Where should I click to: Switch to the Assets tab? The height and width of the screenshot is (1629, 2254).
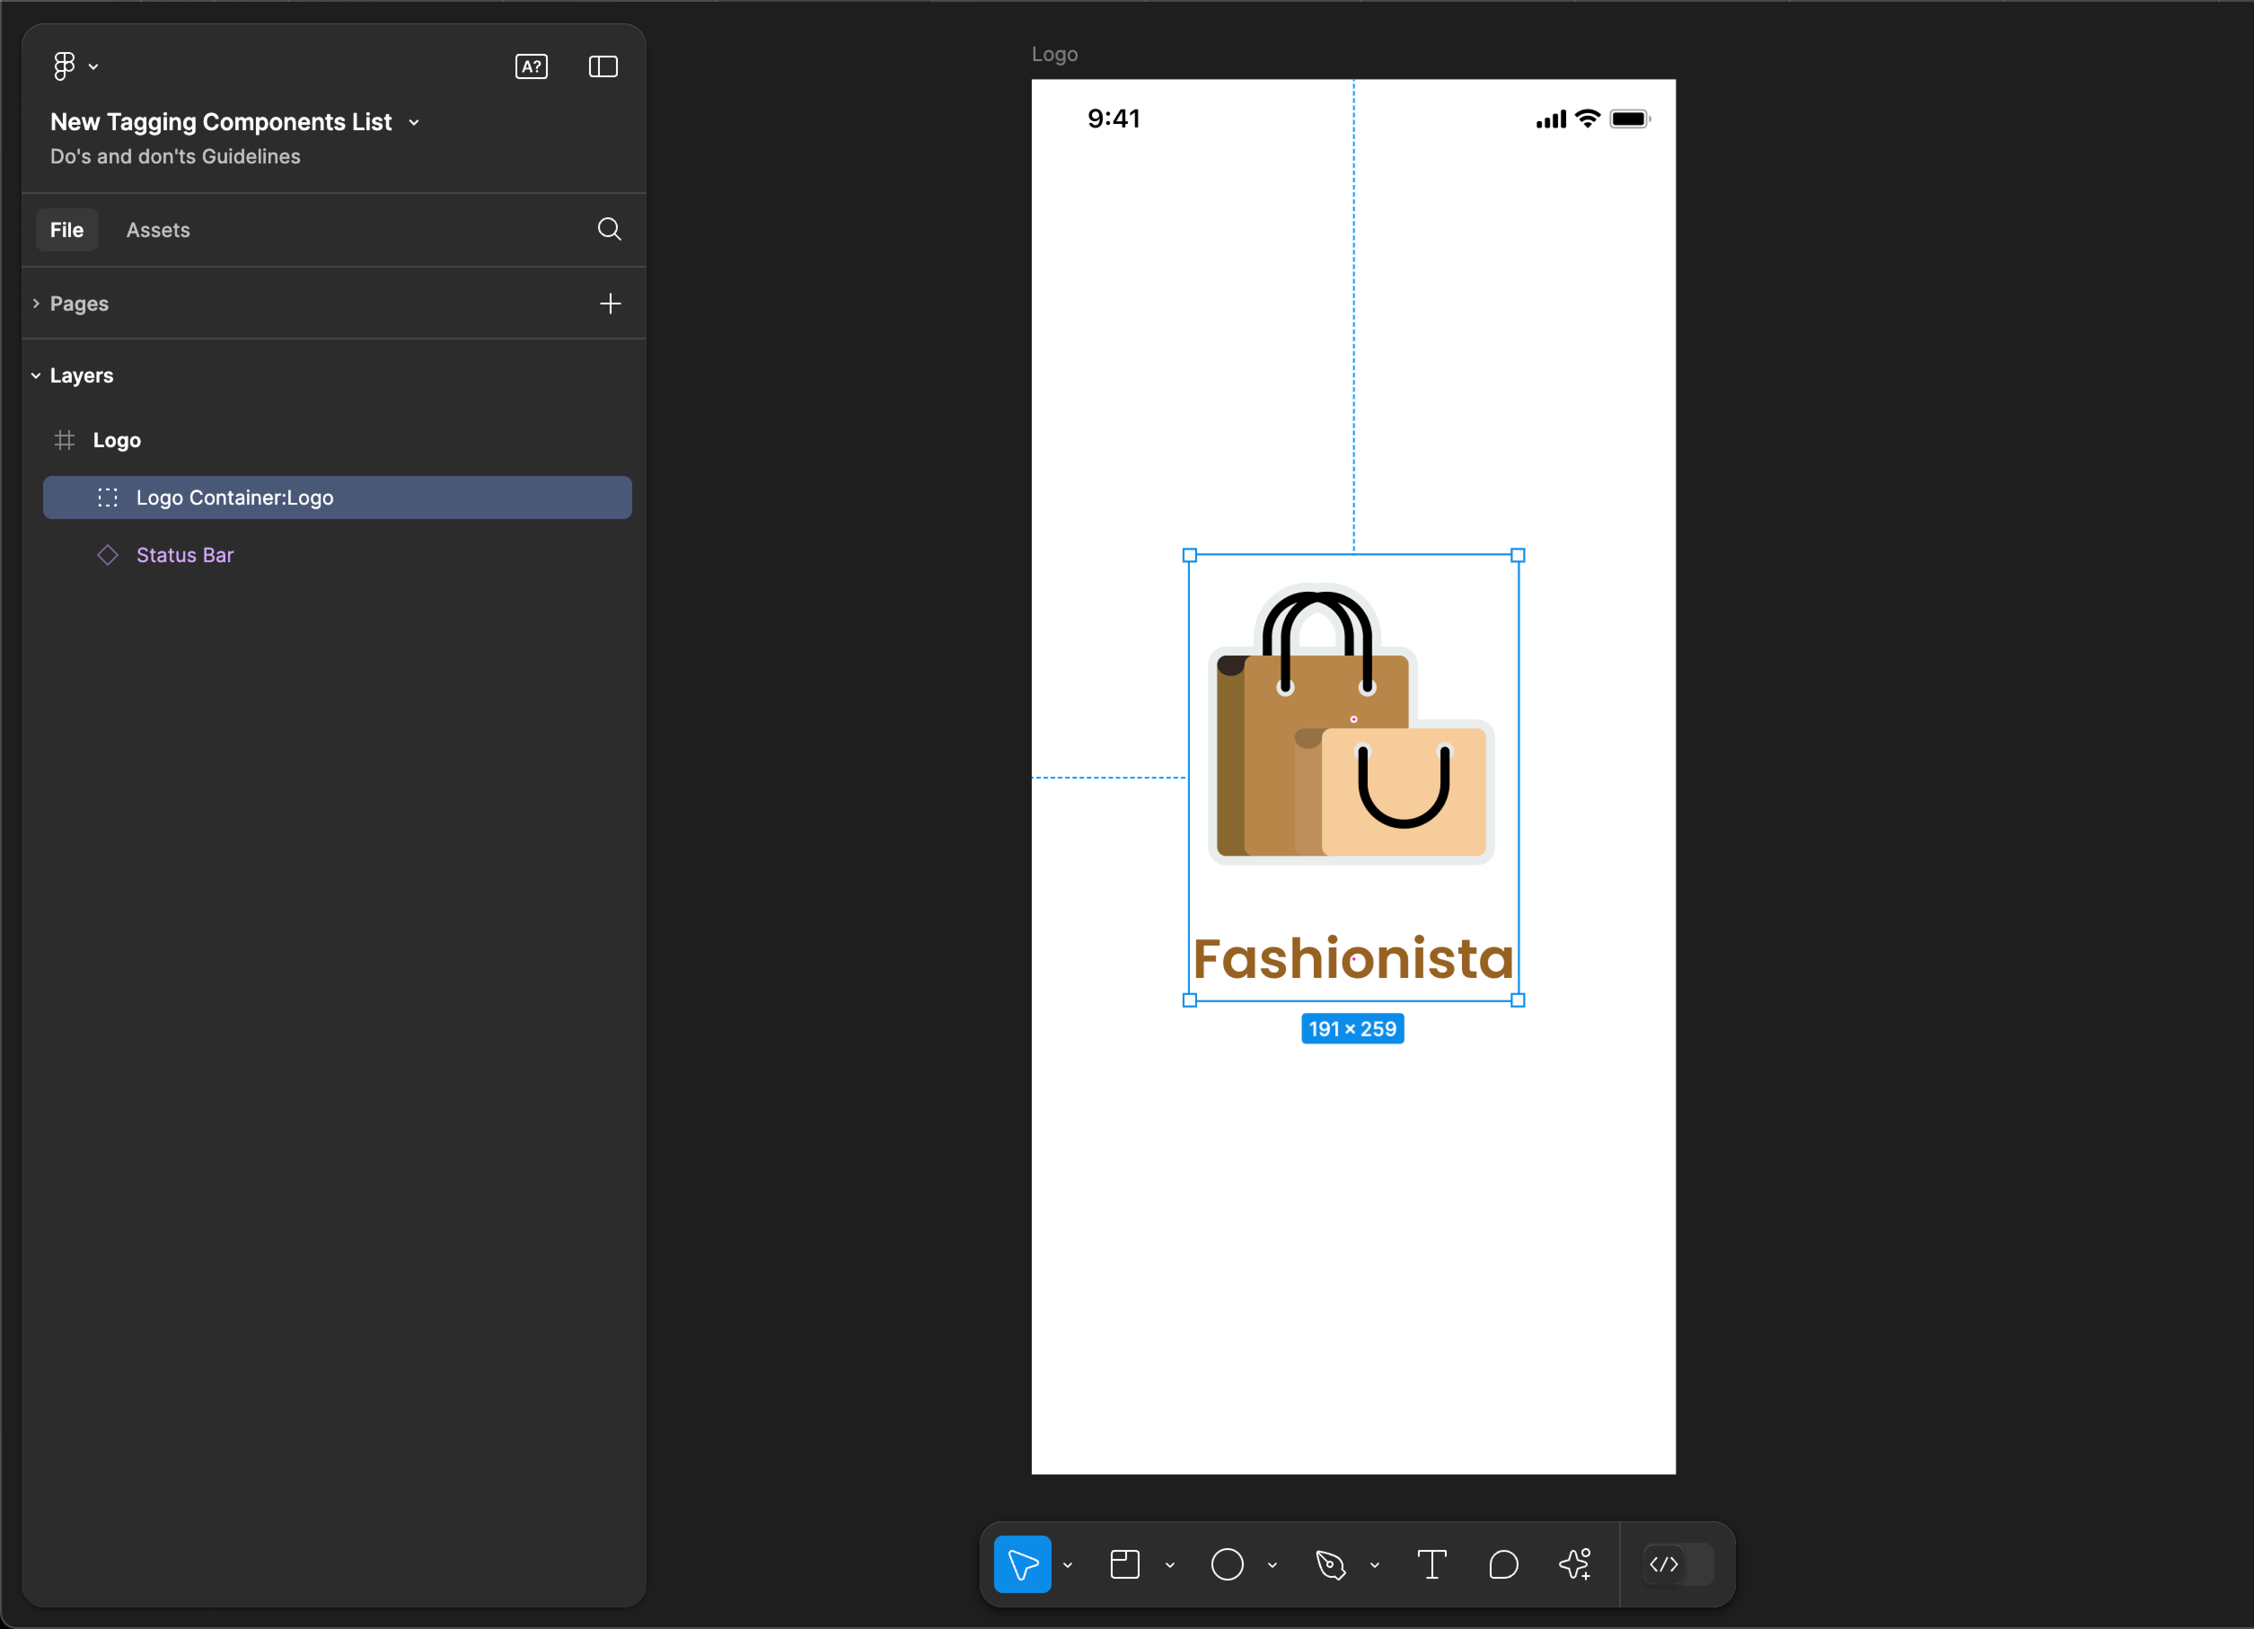pyautogui.click(x=158, y=229)
